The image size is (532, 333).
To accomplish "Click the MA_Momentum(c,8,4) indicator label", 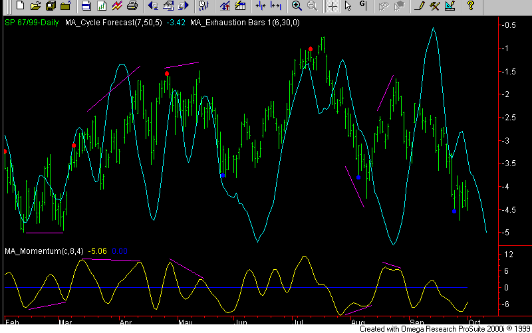I will click(44, 251).
